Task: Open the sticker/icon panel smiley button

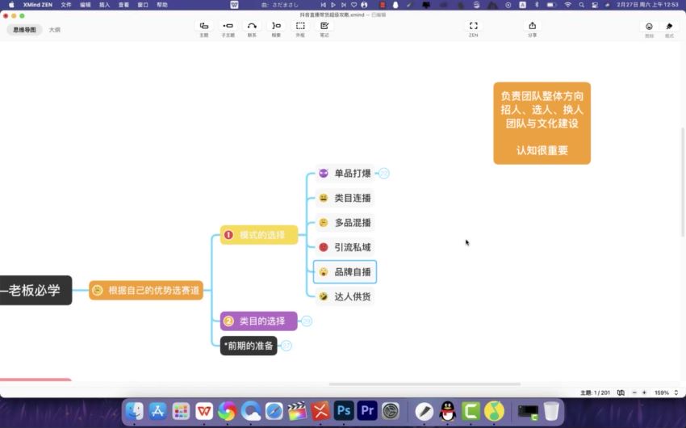Action: (649, 27)
